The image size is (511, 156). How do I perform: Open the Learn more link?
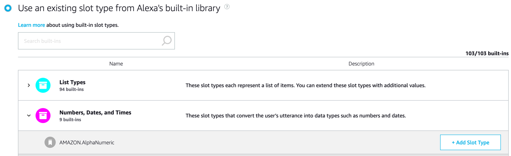click(31, 25)
